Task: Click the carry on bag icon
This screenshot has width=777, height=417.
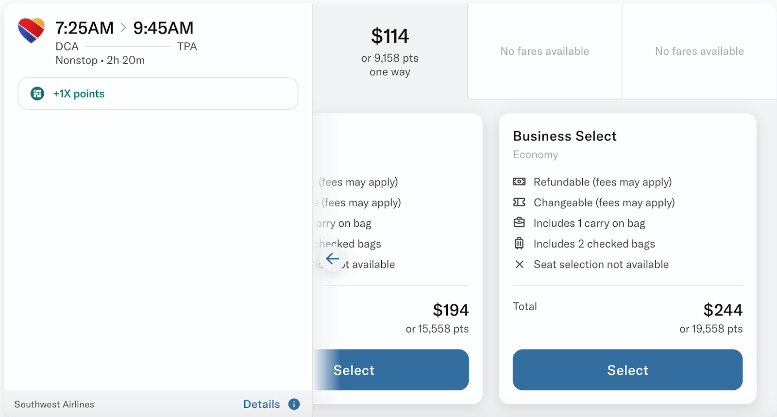Action: coord(519,223)
